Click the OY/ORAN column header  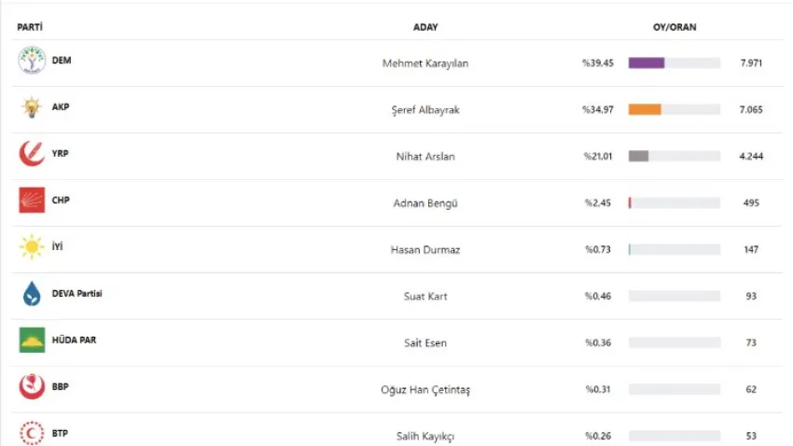pos(674,27)
